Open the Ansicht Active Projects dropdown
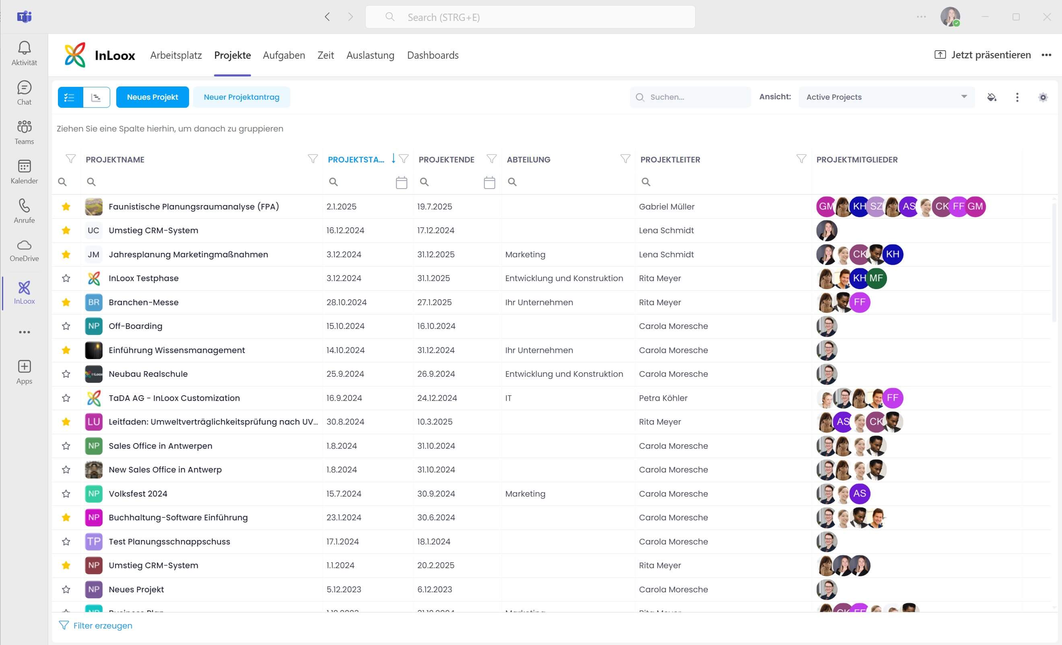Viewport: 1062px width, 645px height. (x=887, y=97)
